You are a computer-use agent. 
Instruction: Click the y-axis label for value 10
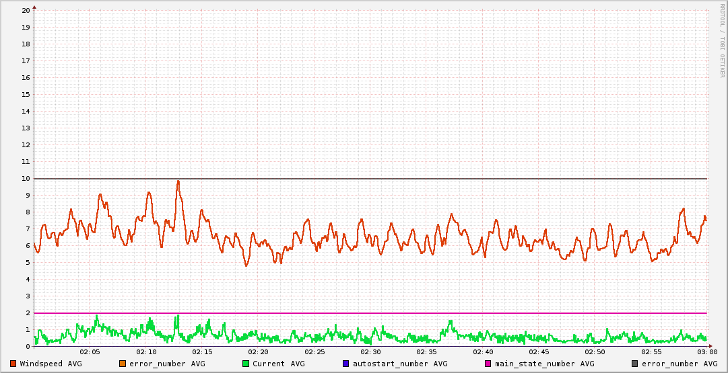coord(26,178)
